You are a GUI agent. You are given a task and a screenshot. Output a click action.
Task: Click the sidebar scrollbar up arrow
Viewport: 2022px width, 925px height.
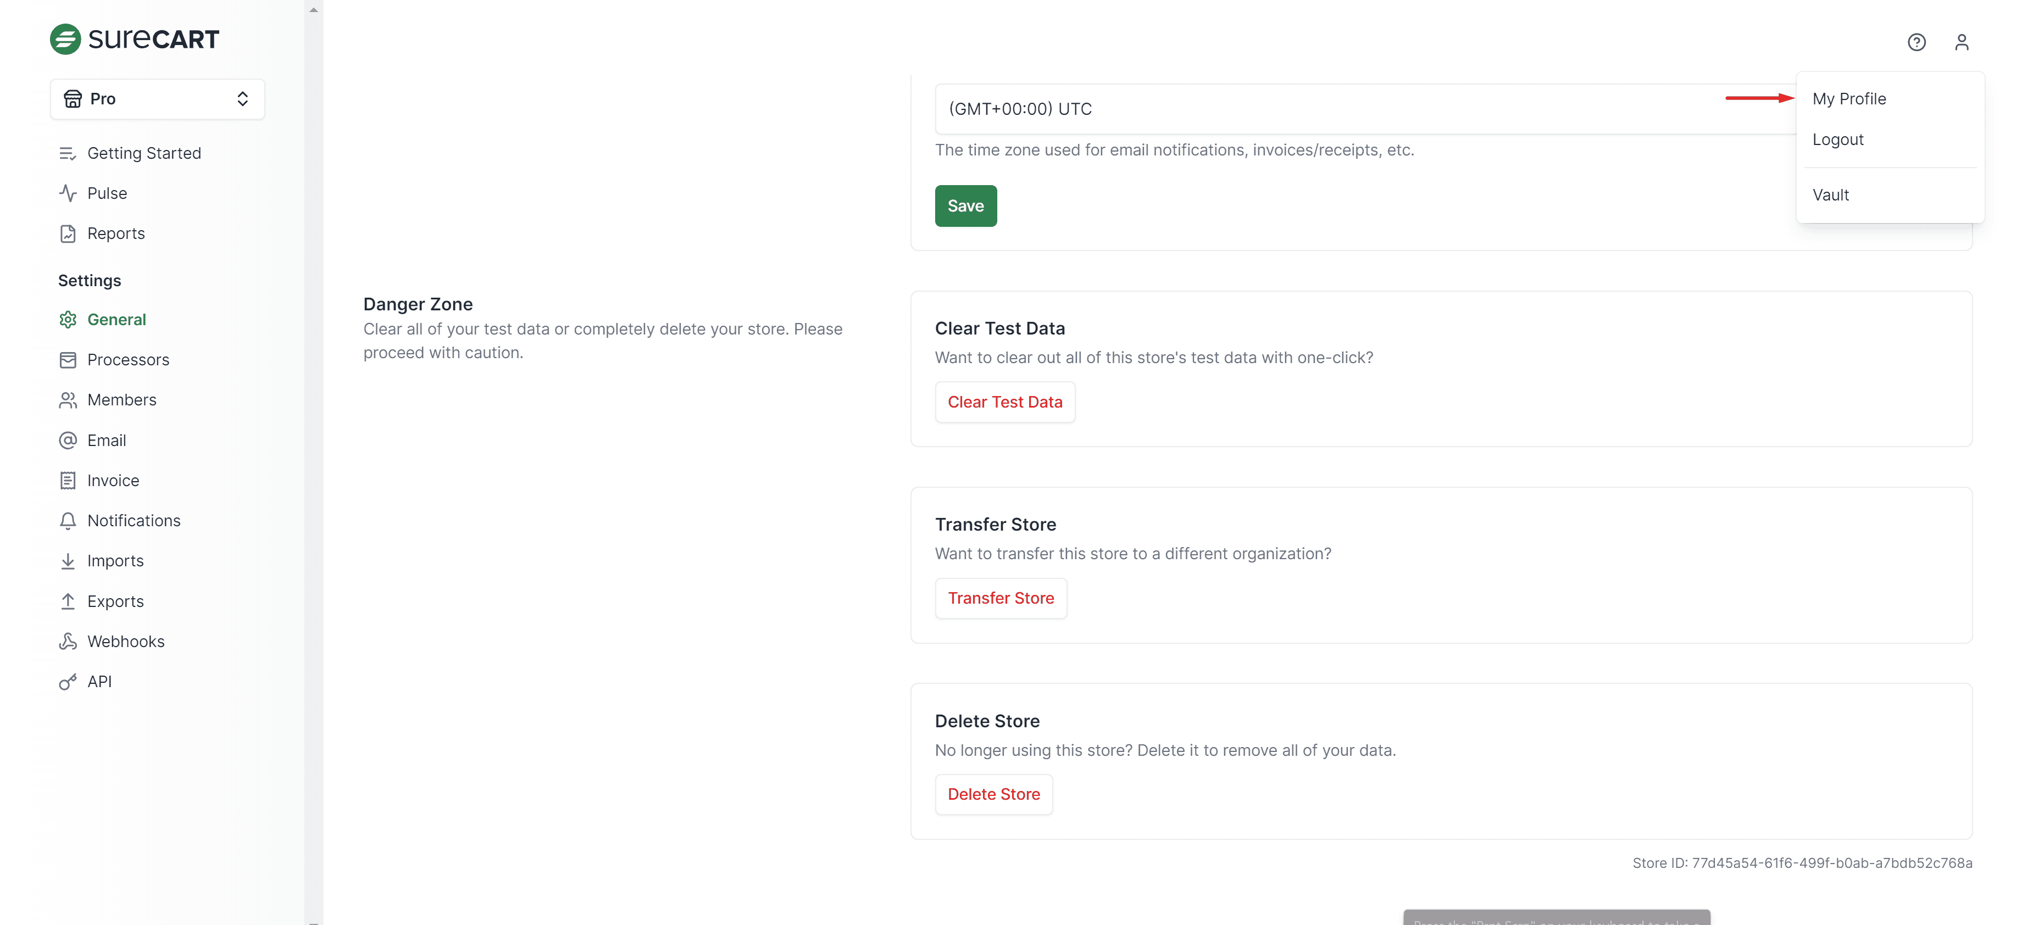pyautogui.click(x=313, y=10)
